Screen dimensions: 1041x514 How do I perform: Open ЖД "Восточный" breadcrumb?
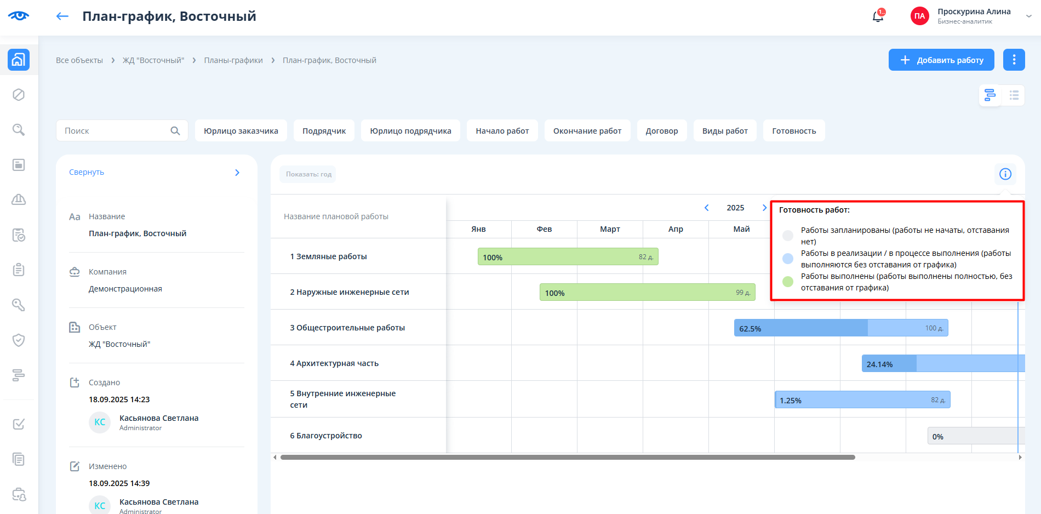click(x=153, y=60)
